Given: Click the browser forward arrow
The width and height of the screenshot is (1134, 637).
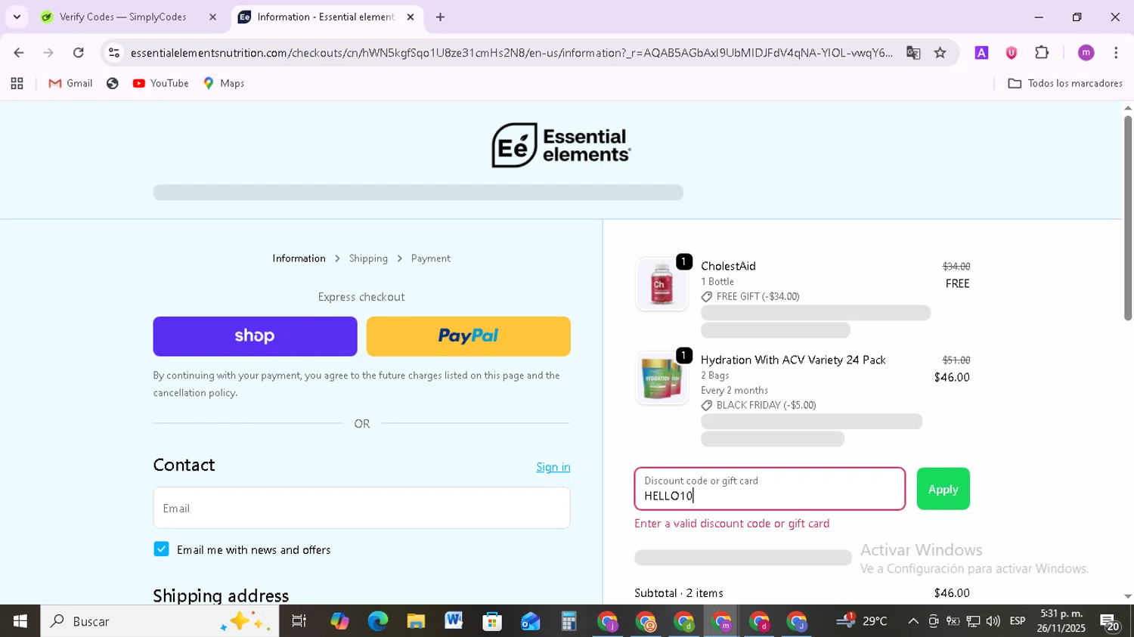Looking at the screenshot, I should (x=48, y=53).
